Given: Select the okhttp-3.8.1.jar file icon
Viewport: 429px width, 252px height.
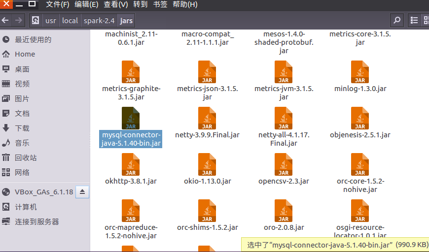Looking at the screenshot, I should (x=131, y=164).
